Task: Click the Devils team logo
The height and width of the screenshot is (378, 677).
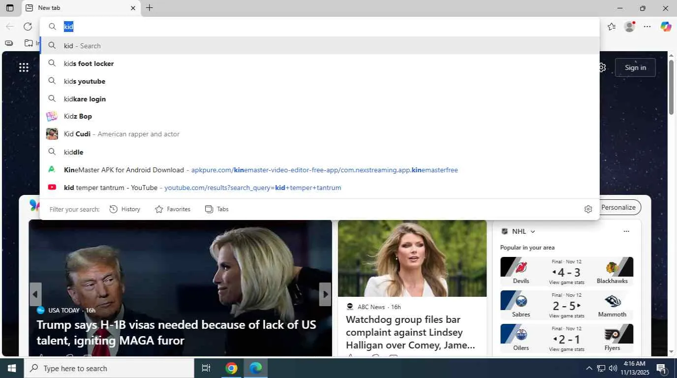Action: coord(521,267)
